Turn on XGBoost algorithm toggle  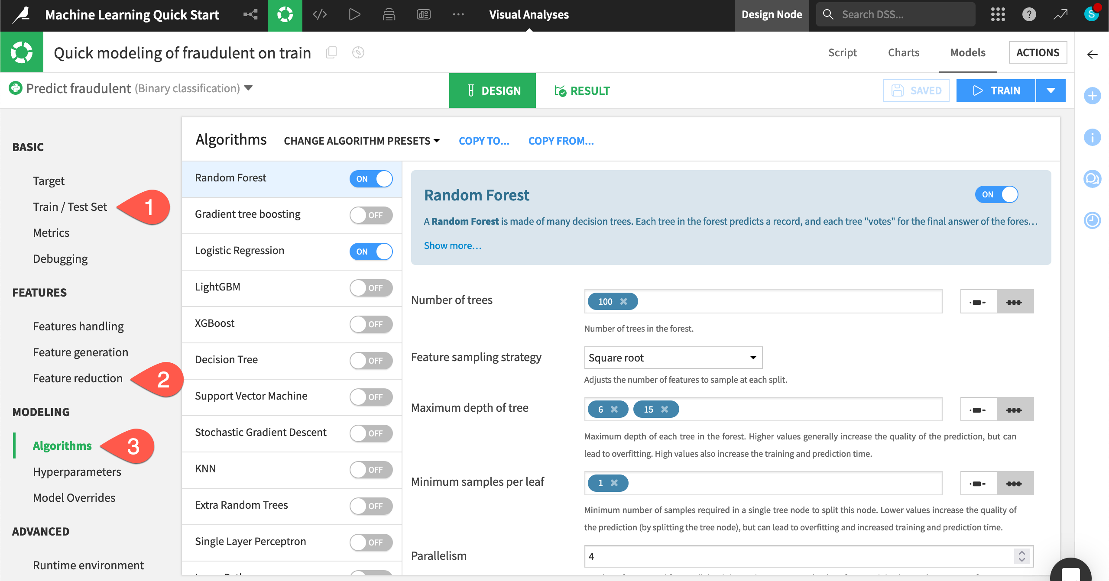(371, 324)
